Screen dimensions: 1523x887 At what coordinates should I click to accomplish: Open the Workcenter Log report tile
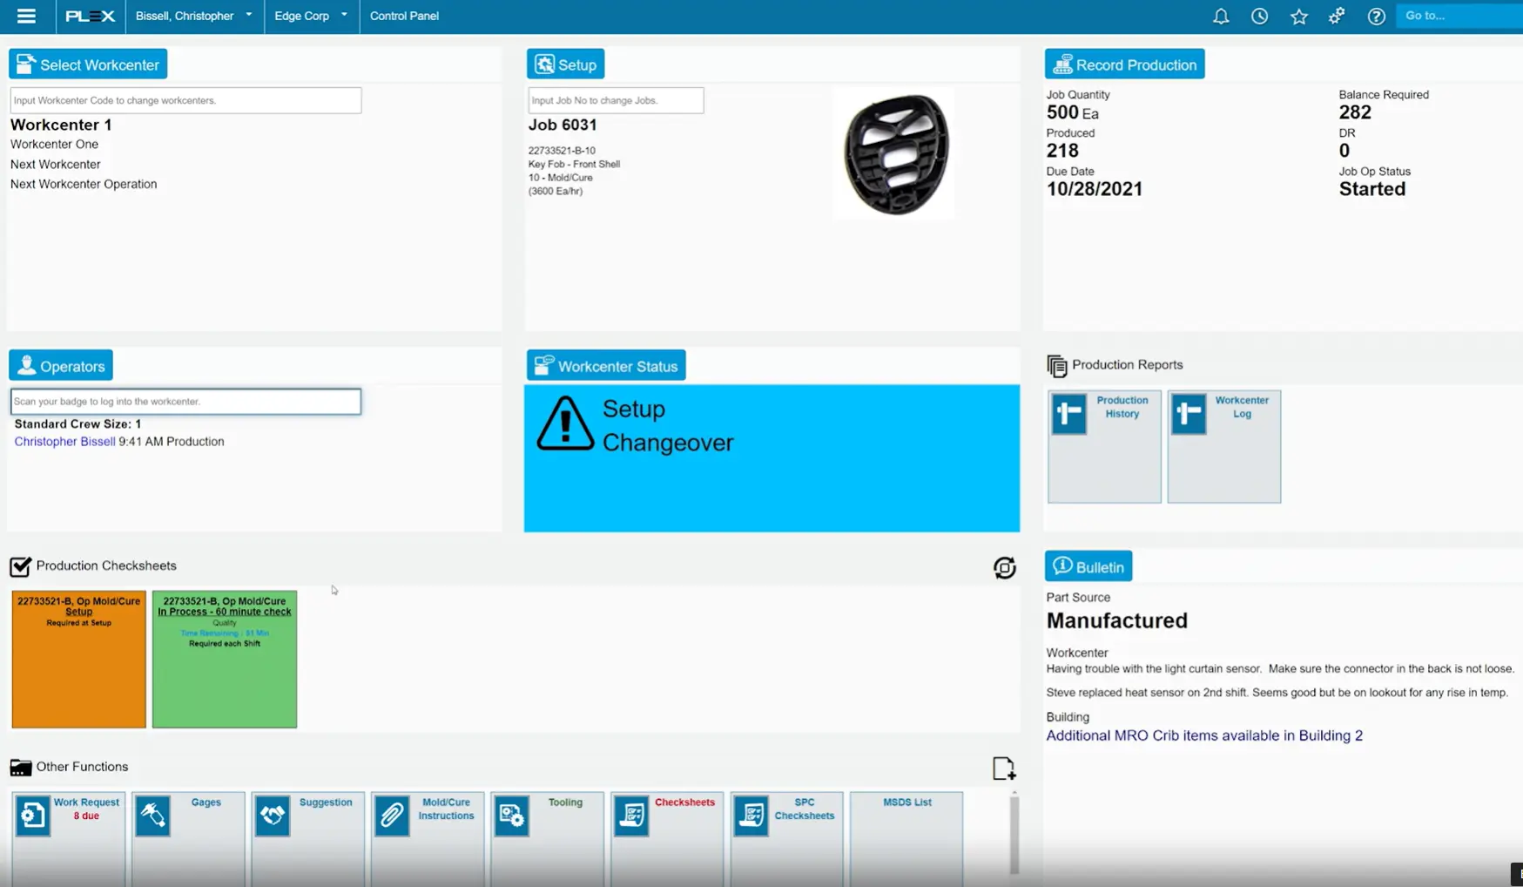tap(1223, 446)
